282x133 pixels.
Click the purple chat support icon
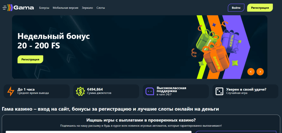click(150, 91)
